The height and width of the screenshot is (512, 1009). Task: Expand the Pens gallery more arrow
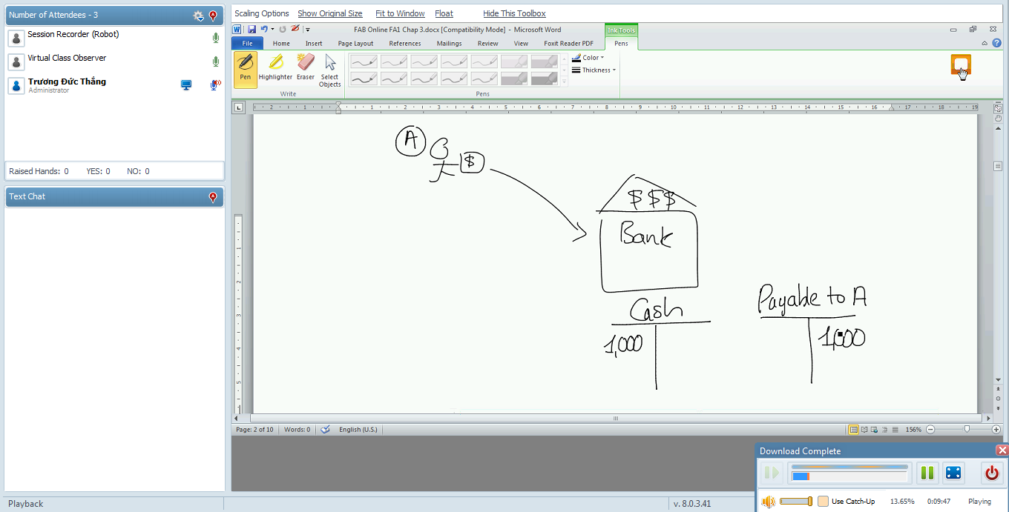564,80
